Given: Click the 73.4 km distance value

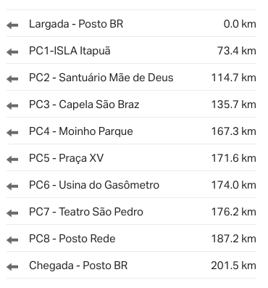Looking at the screenshot, I should point(237,51).
